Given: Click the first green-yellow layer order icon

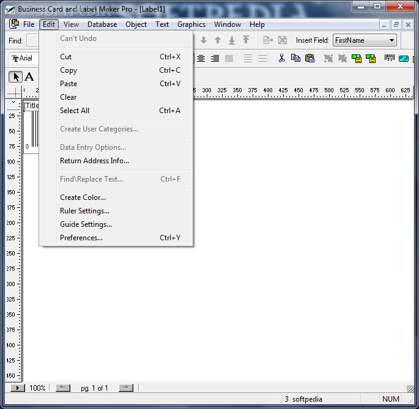Looking at the screenshot, I should pos(357,58).
